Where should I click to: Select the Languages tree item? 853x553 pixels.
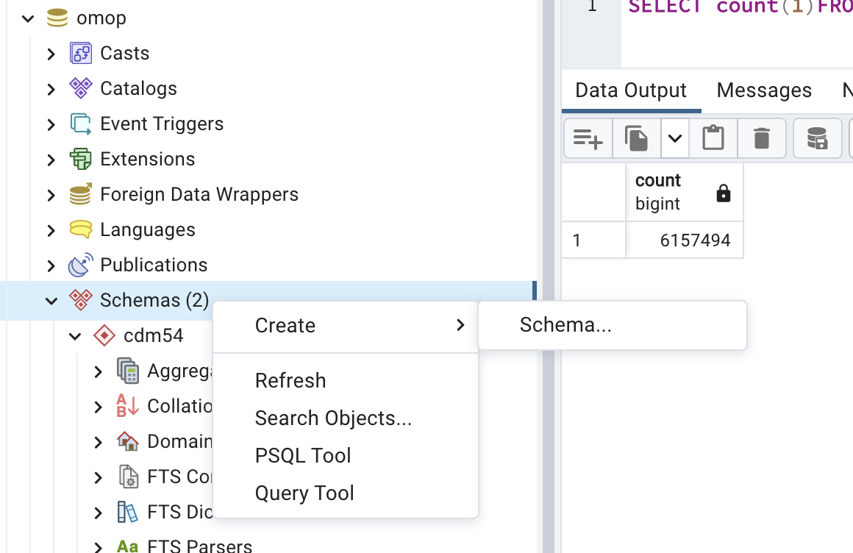[x=147, y=229]
